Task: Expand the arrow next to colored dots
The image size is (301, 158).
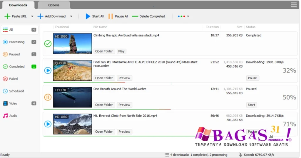Action: click(x=188, y=16)
